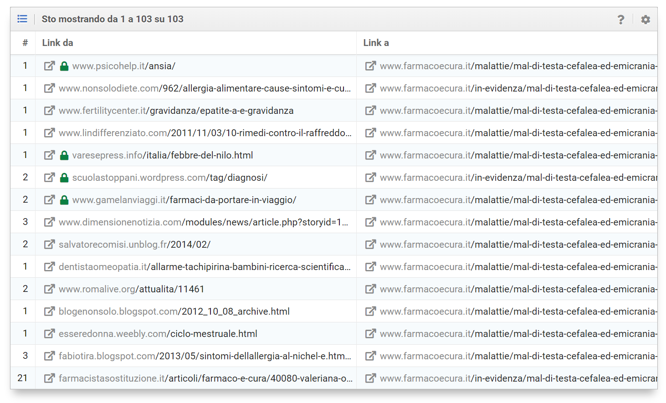This screenshot has width=666, height=403.
Task: Follow farmacistasostituzione.it valeriana article link
Action: tap(205, 378)
